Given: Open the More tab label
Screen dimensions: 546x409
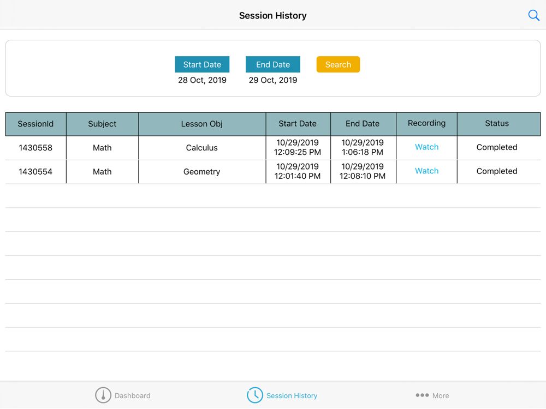Looking at the screenshot, I should click(441, 395).
